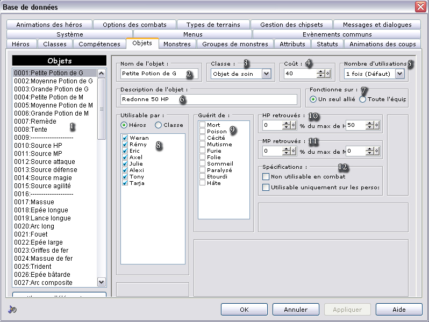Open the Classe dropdown 'Objet de soin'
This screenshot has width=429, height=322.
pyautogui.click(x=267, y=74)
